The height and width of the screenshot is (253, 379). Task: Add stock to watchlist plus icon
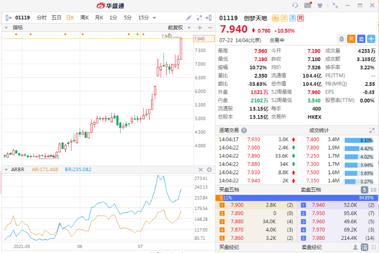tap(371, 39)
